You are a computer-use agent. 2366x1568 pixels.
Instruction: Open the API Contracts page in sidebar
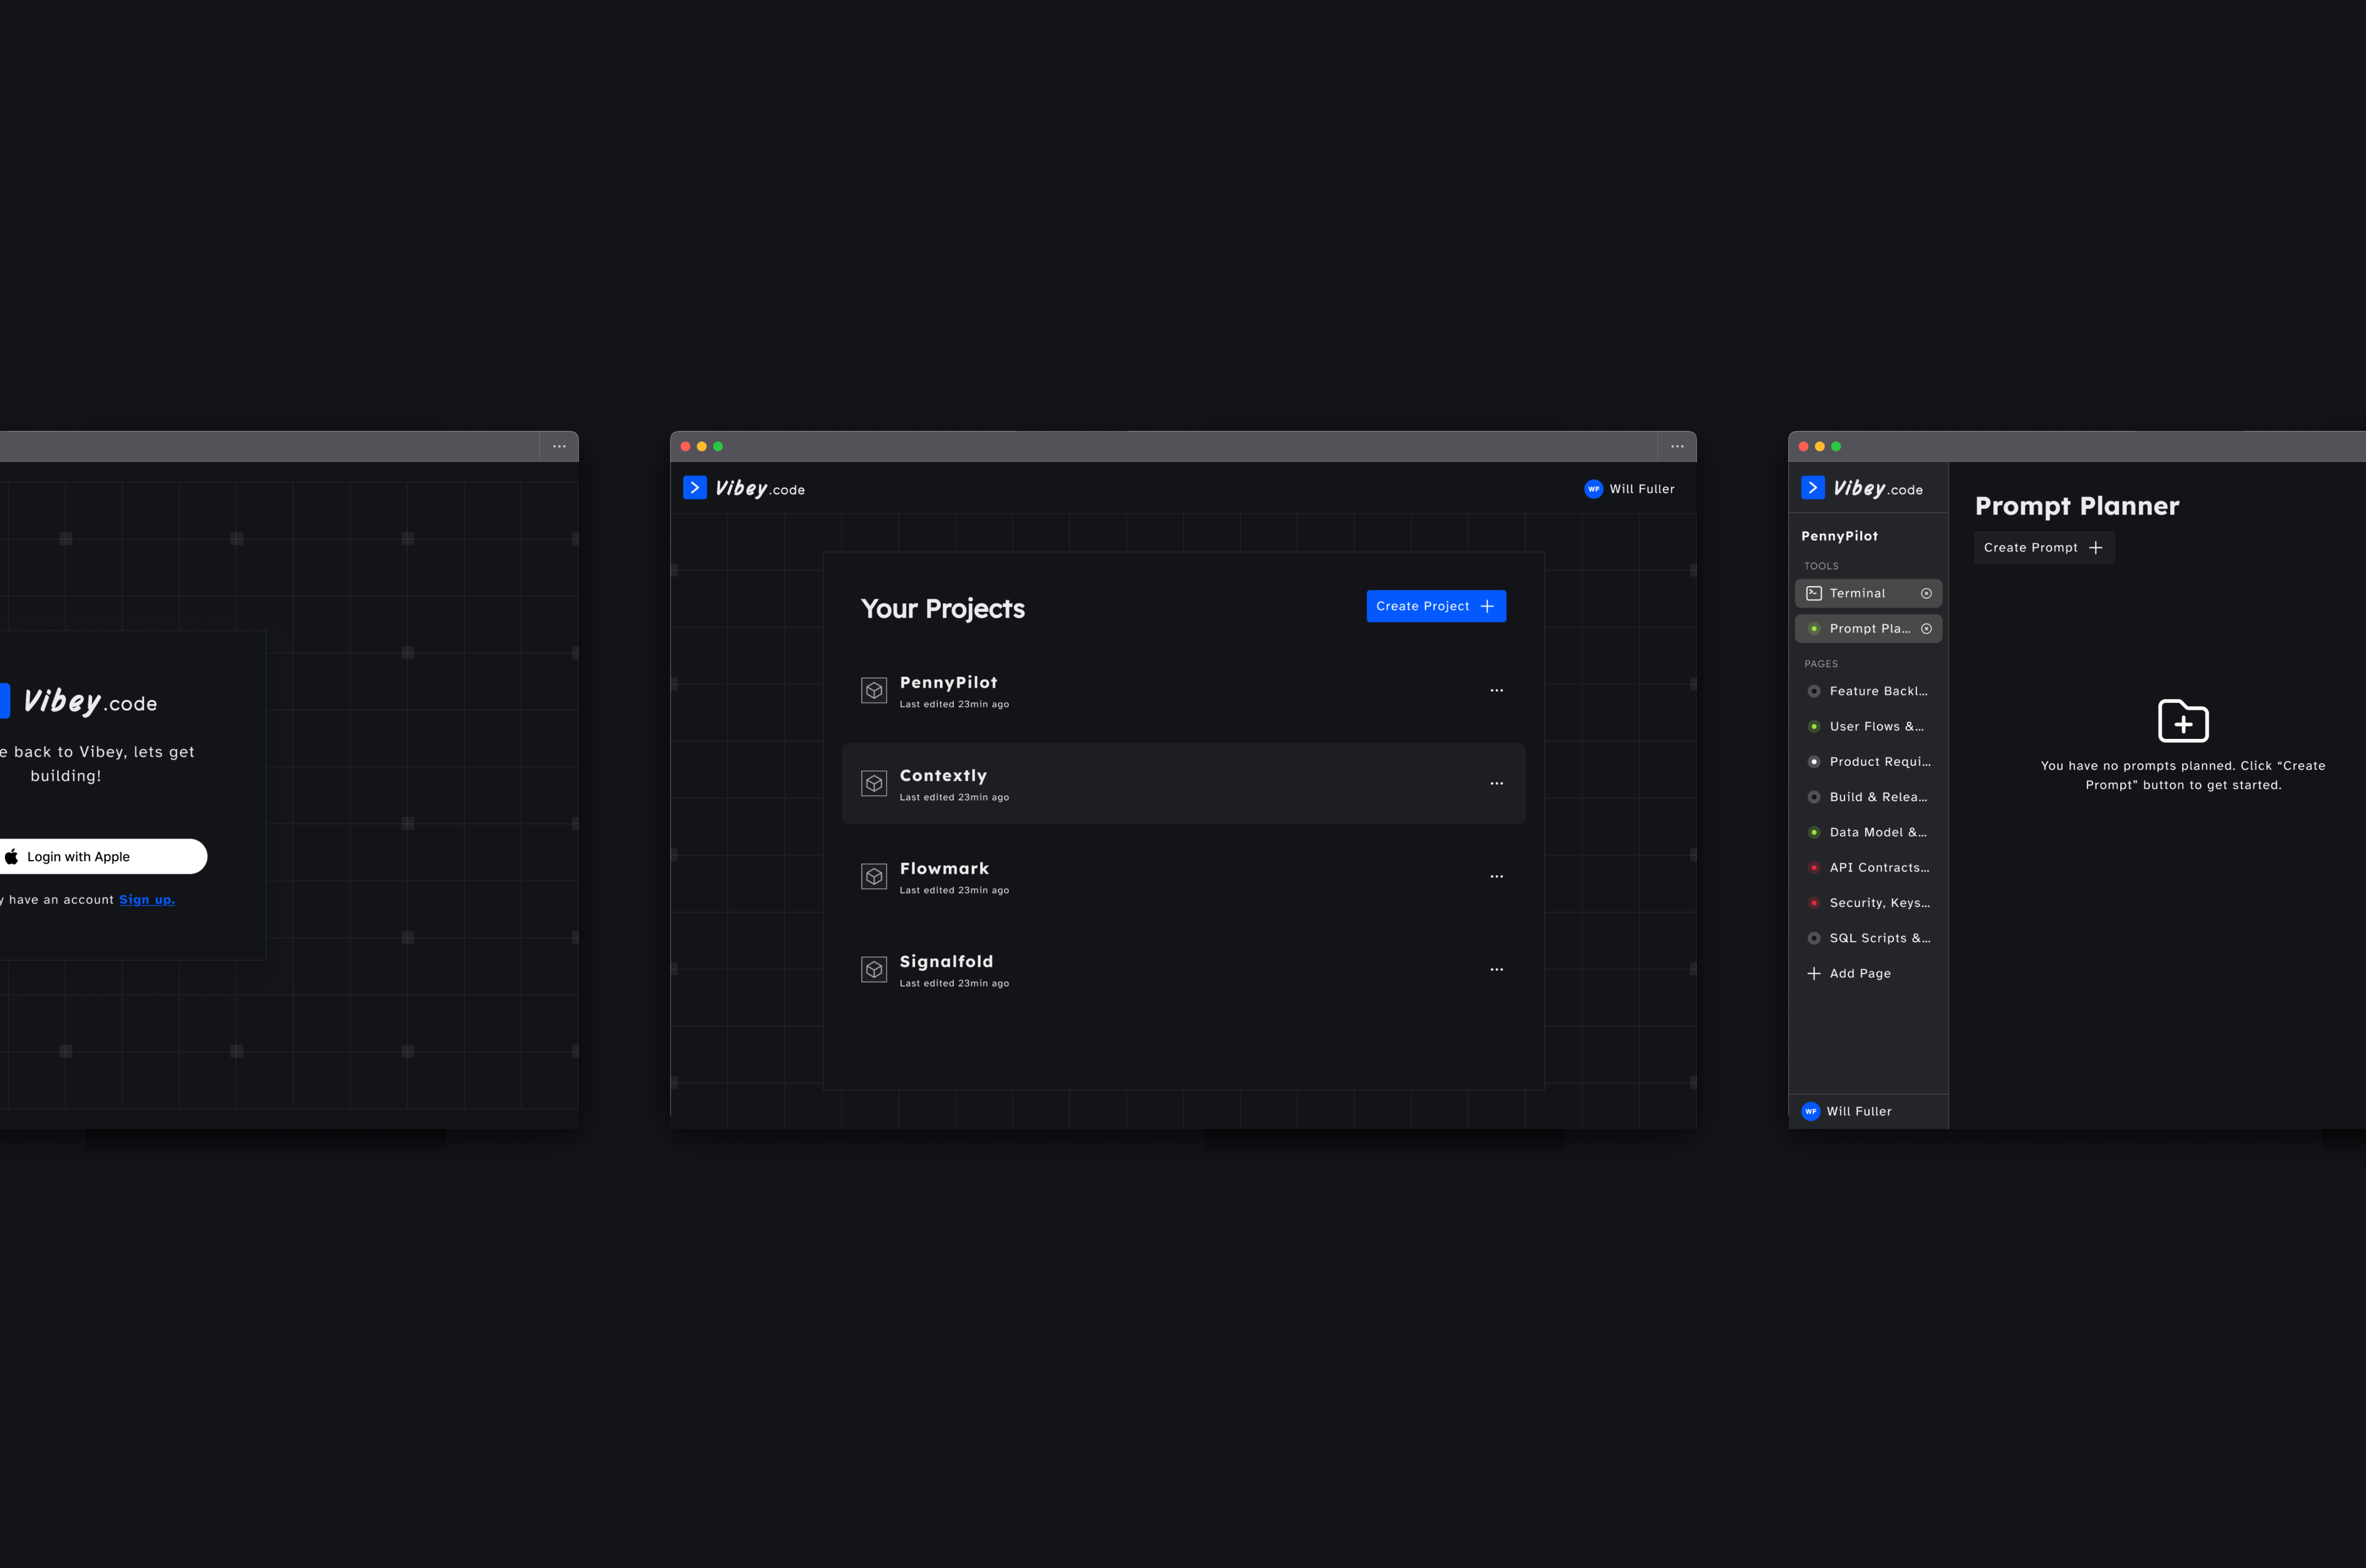1878,868
